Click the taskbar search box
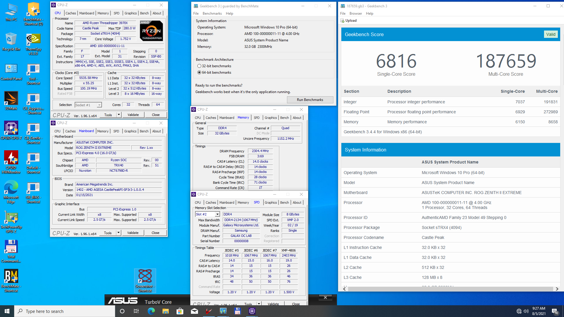The height and width of the screenshot is (317, 564). coord(65,311)
